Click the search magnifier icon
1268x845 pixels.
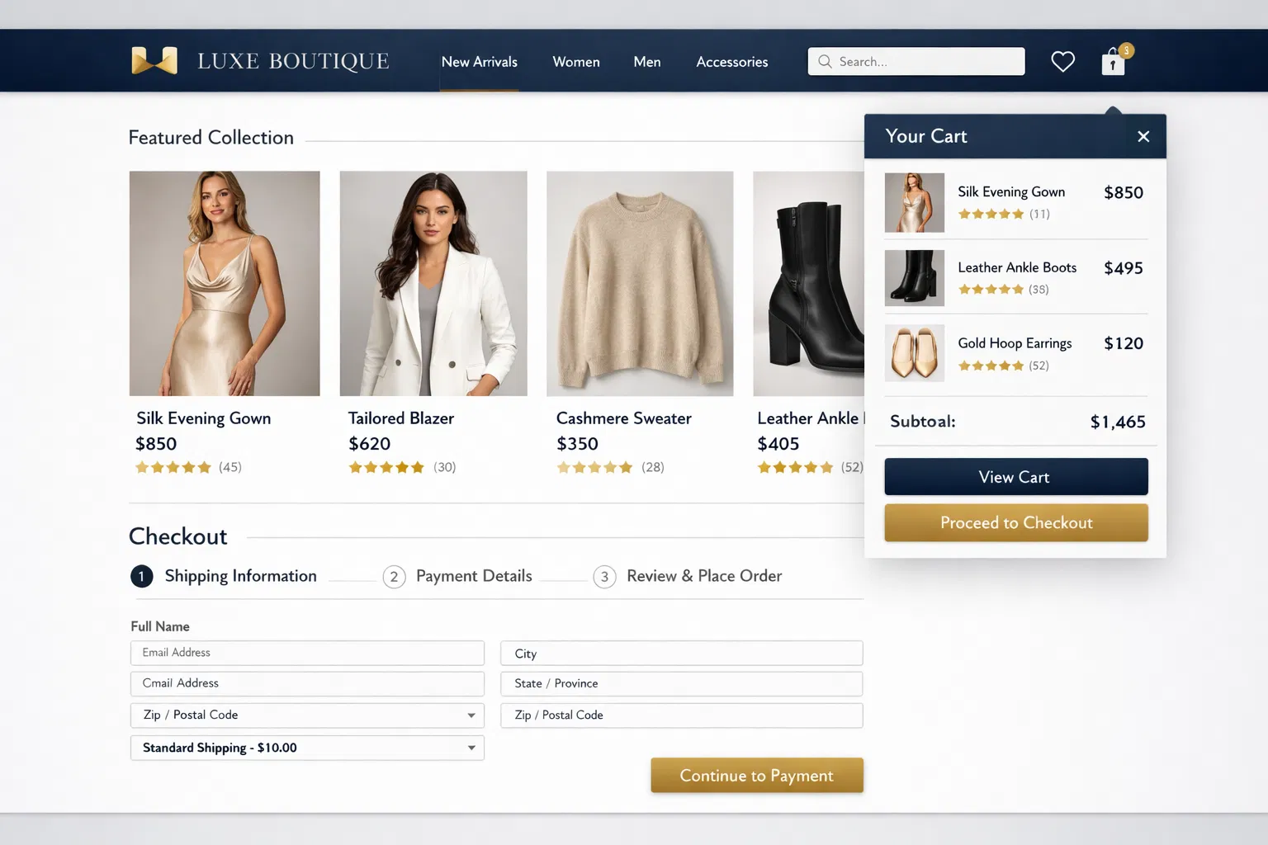tap(825, 61)
